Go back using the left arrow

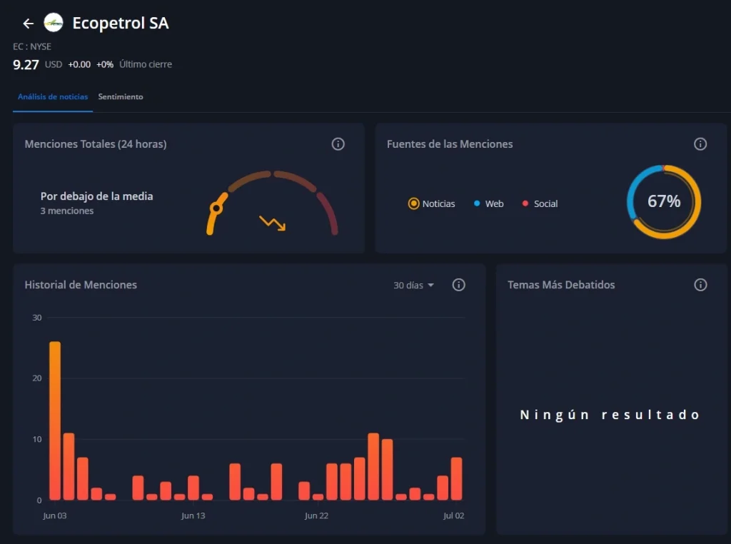coord(29,24)
